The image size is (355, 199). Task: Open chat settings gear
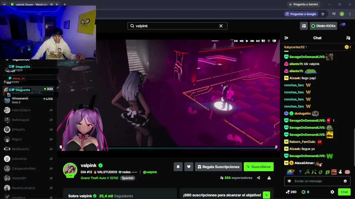pyautogui.click(x=332, y=192)
